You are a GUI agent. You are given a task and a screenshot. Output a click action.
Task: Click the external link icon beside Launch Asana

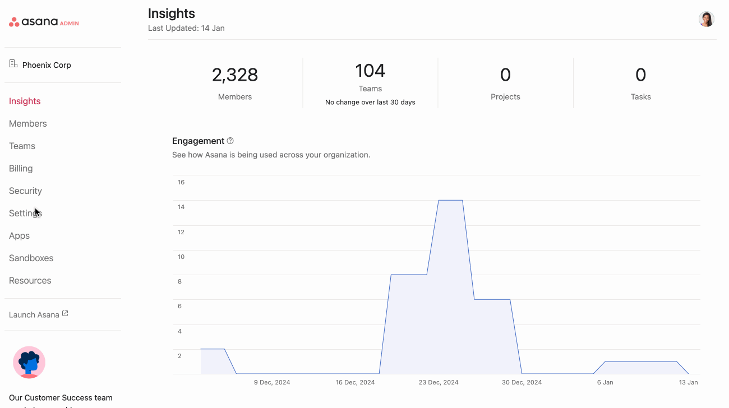click(65, 314)
